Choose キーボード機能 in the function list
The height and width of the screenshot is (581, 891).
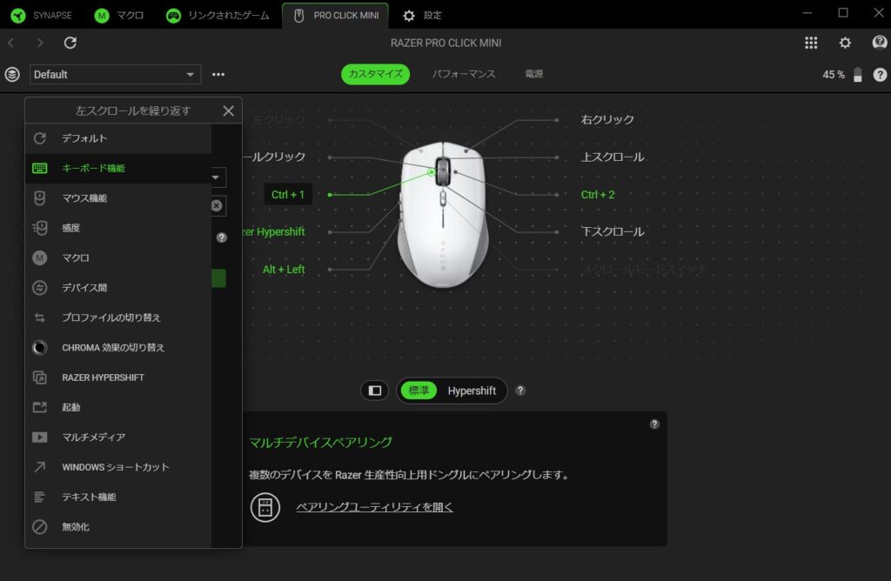coord(118,168)
